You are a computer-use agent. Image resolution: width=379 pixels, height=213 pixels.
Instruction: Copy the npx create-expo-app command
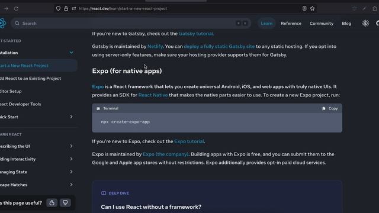[x=330, y=108]
